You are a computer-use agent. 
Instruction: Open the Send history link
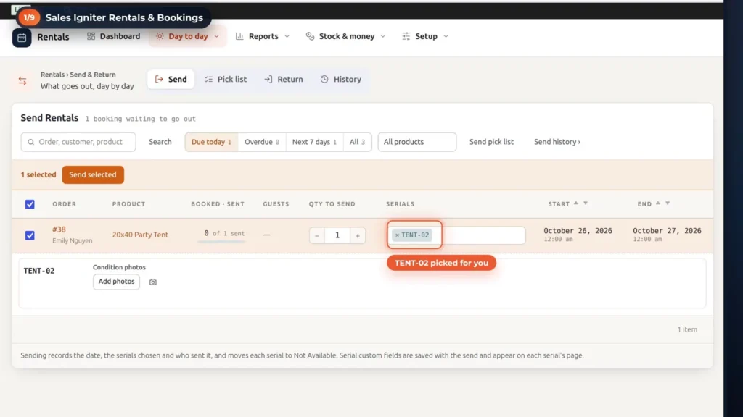point(557,142)
